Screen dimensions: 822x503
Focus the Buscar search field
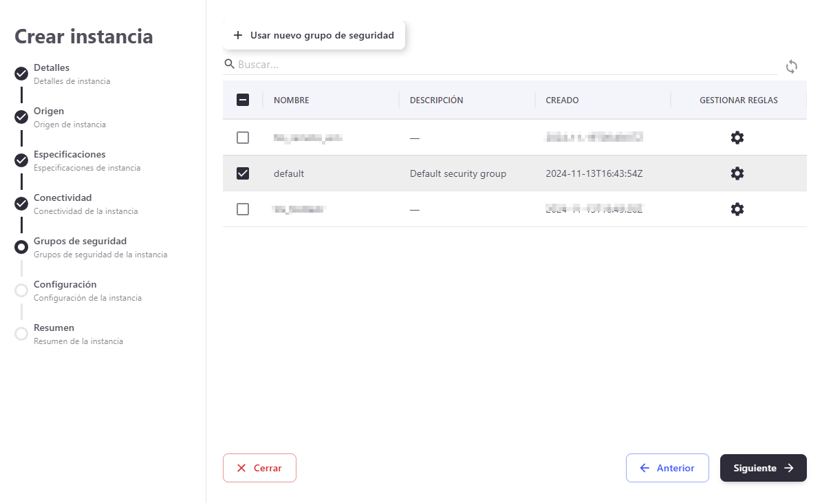coord(506,65)
